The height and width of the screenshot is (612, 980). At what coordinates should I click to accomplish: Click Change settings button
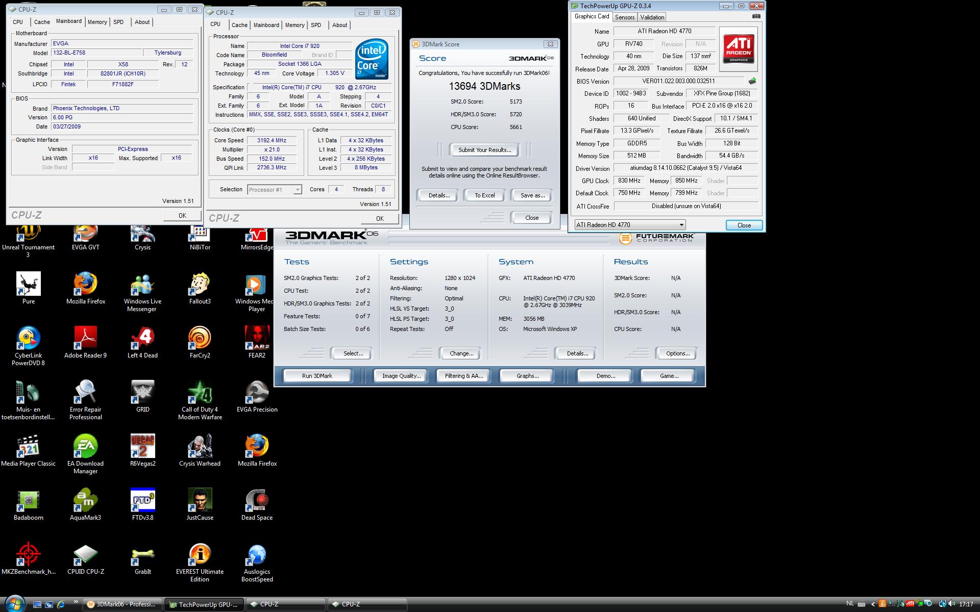(x=461, y=353)
